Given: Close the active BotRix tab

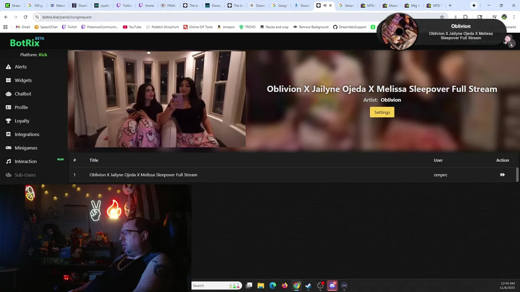Looking at the screenshot, I should pyautogui.click(x=330, y=6).
